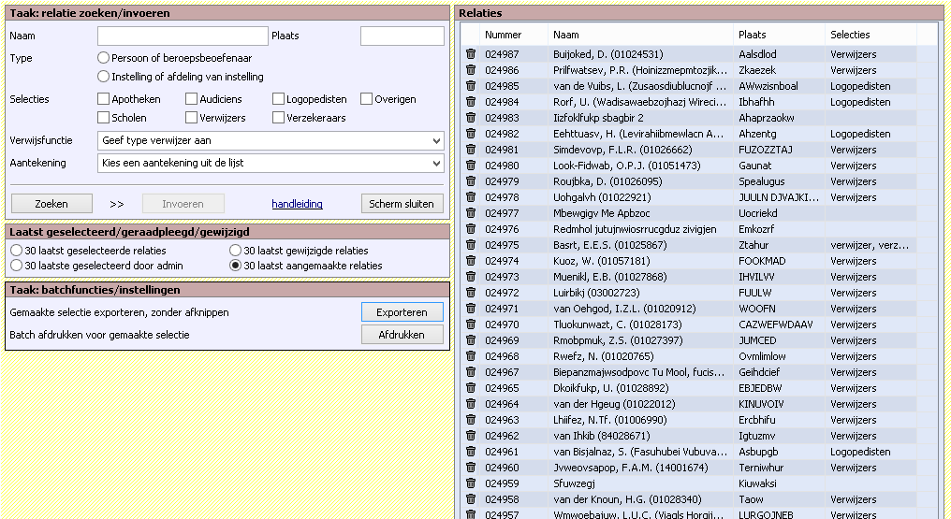Viewport: 951px width, 519px height.
Task: Click into the Naam input field
Action: 183,36
